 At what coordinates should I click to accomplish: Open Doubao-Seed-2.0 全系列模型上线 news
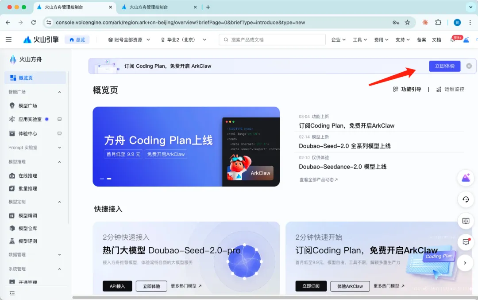click(x=344, y=146)
